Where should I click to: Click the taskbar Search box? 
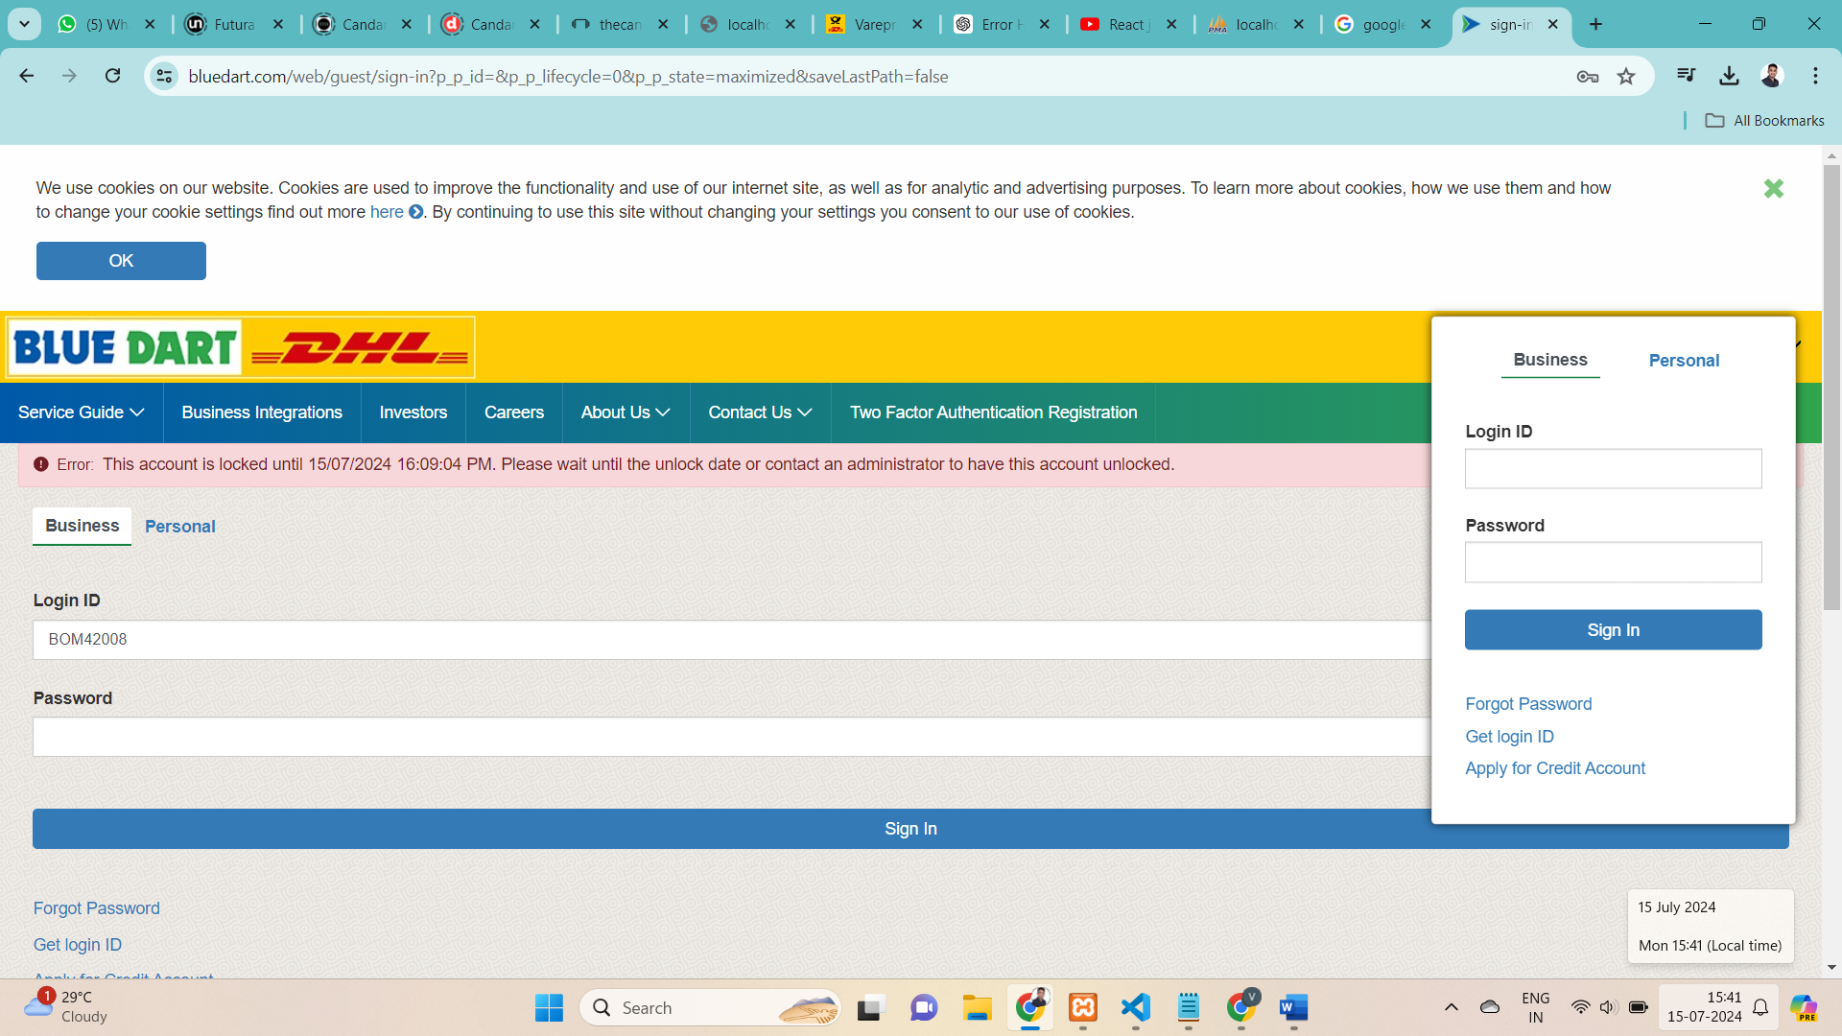710,1008
